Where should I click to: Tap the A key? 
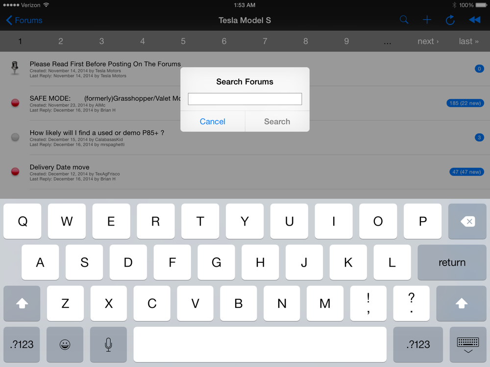[40, 262]
